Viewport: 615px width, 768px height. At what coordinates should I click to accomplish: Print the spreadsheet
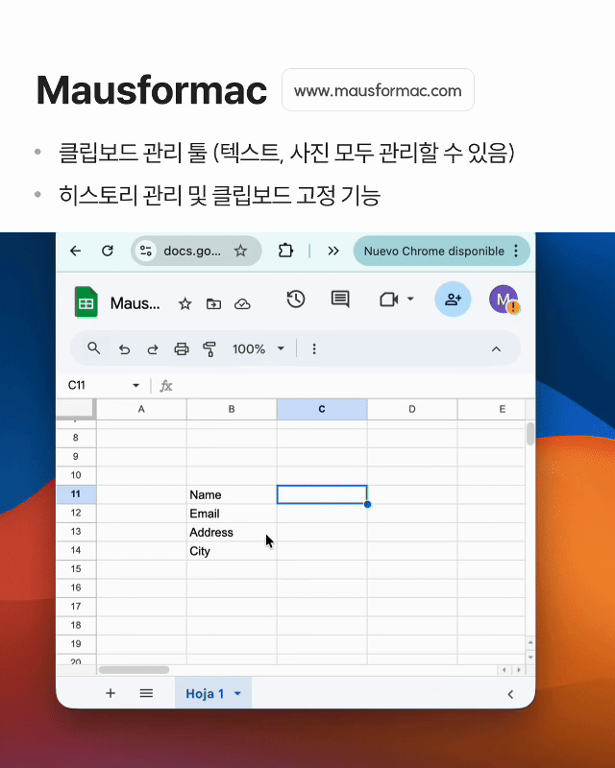tap(182, 349)
